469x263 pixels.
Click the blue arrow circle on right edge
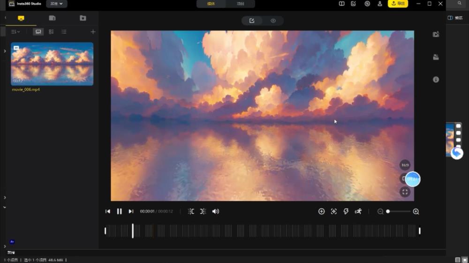(x=457, y=153)
